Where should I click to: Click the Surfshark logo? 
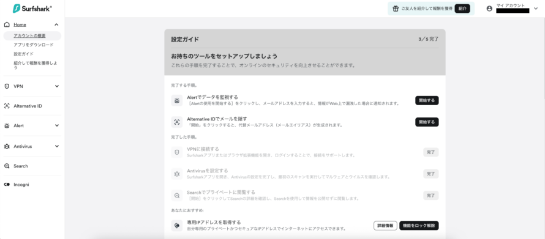32,9
